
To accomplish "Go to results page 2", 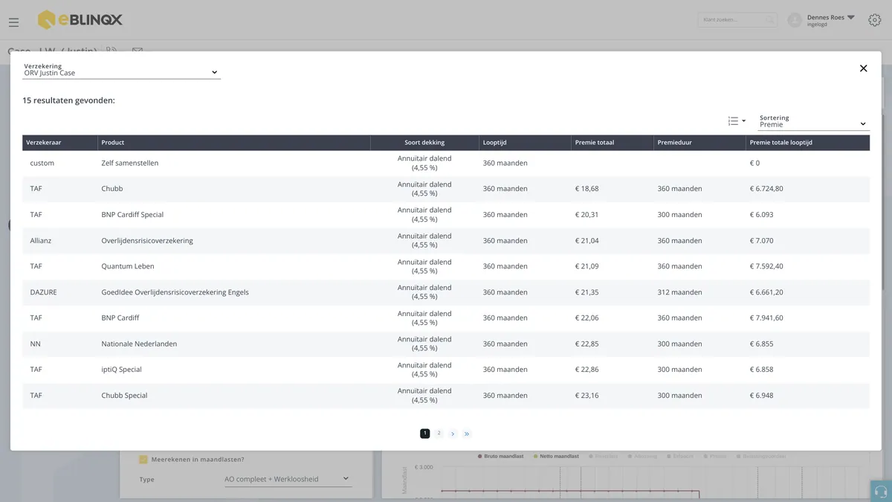I will tap(439, 434).
